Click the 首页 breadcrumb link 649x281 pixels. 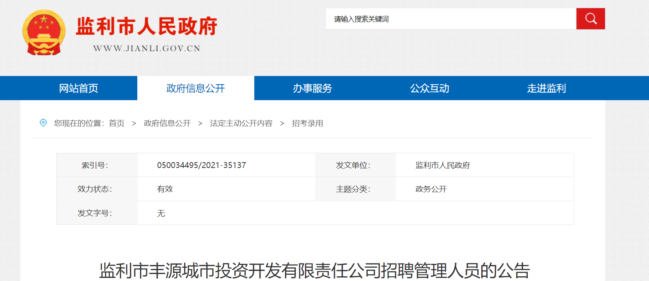click(117, 124)
